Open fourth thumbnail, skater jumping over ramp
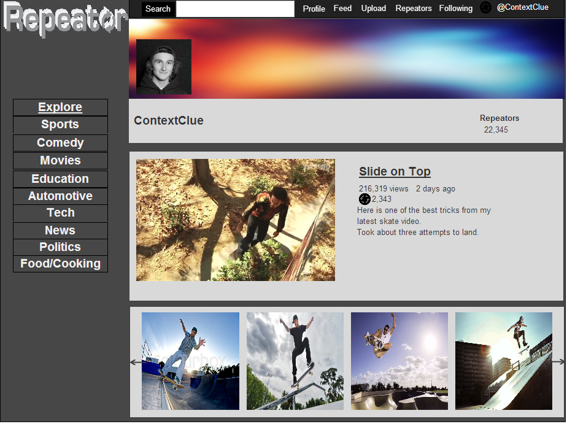Viewport: 567px width, 424px height. pyautogui.click(x=504, y=361)
